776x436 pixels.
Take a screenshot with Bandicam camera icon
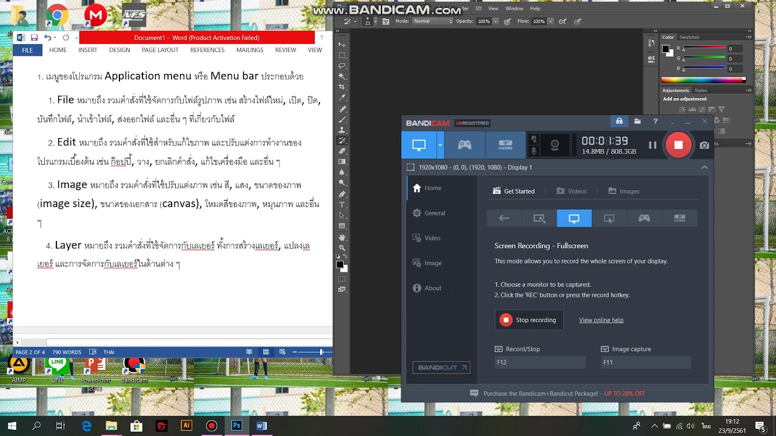pyautogui.click(x=704, y=145)
